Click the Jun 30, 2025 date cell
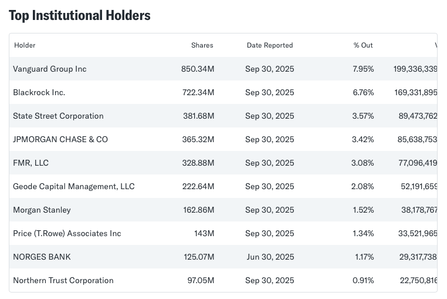The height and width of the screenshot is (299, 447). point(270,257)
